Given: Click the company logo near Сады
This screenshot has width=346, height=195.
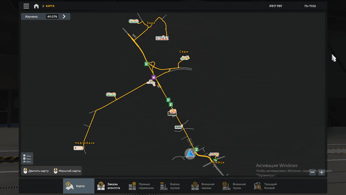Looking at the screenshot, I should (185, 58).
